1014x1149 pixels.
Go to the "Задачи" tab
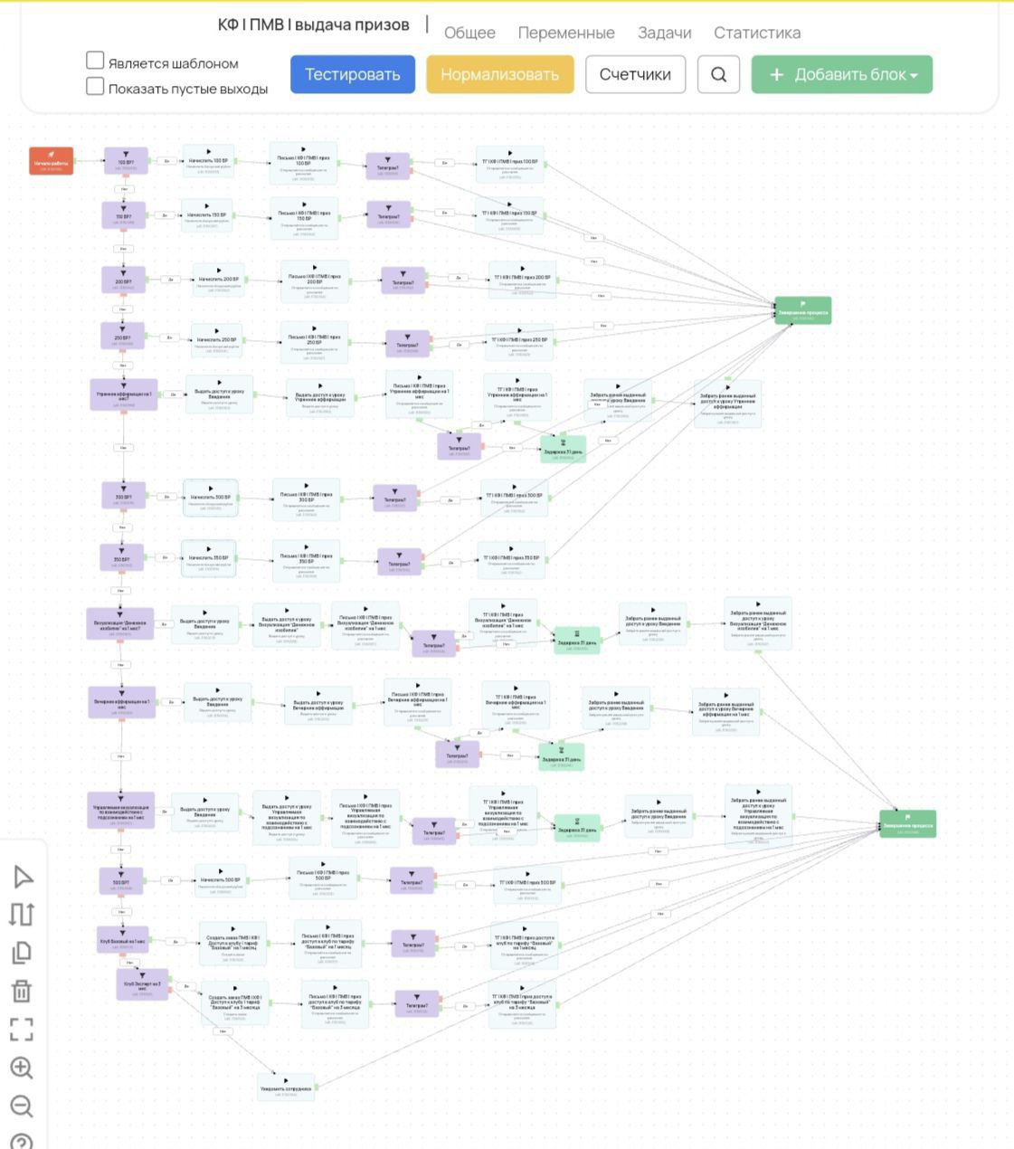tap(664, 33)
